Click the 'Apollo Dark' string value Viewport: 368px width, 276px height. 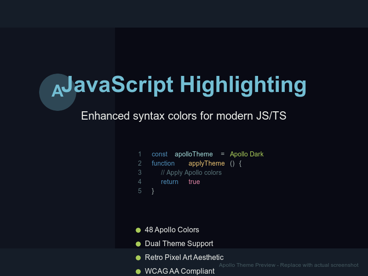pos(247,154)
